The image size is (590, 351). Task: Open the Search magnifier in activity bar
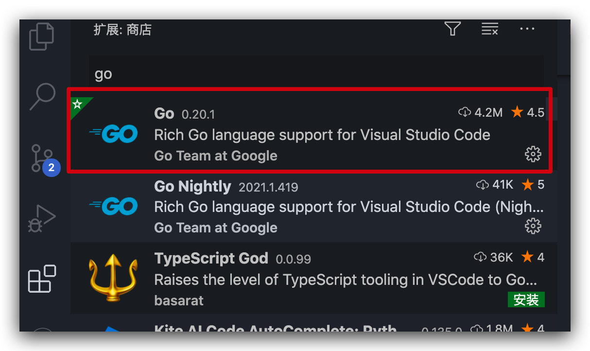click(x=43, y=96)
